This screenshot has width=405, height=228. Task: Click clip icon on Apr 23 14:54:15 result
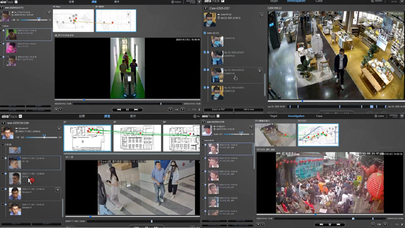coord(260,70)
